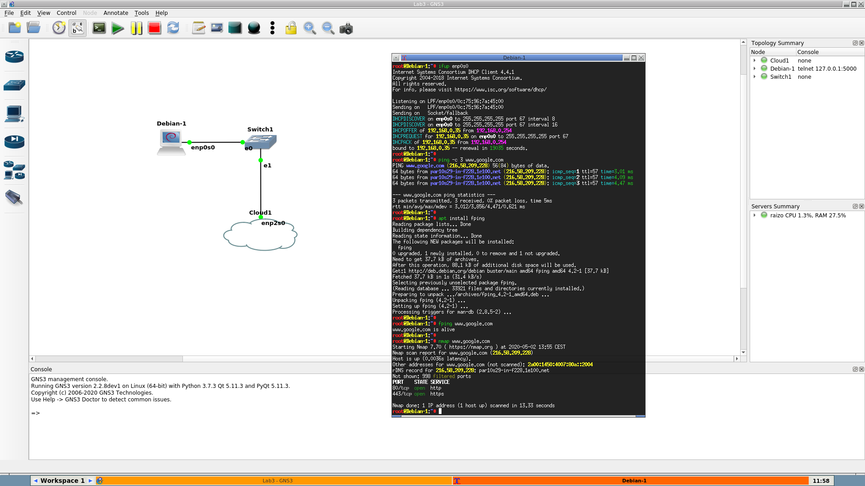Open the snapshots manager clock icon

(59, 28)
